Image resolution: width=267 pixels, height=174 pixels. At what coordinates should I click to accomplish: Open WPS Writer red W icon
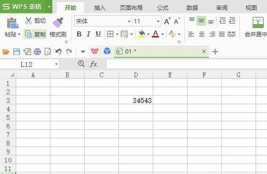pyautogui.click(x=94, y=51)
